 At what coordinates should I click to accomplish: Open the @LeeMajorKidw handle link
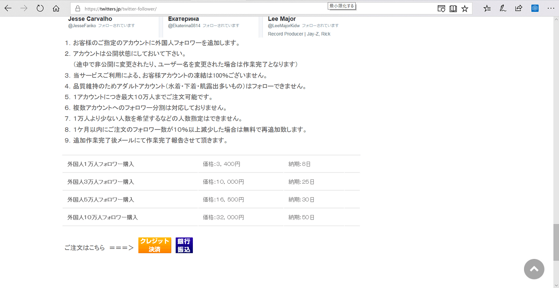coord(284,25)
